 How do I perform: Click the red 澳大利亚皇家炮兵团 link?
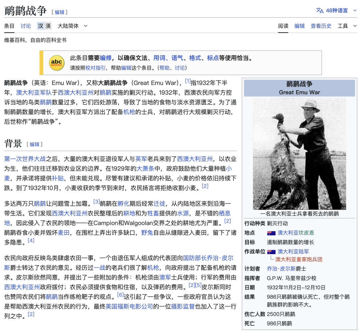click(x=298, y=259)
